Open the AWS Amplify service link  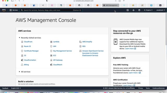click(87, 42)
